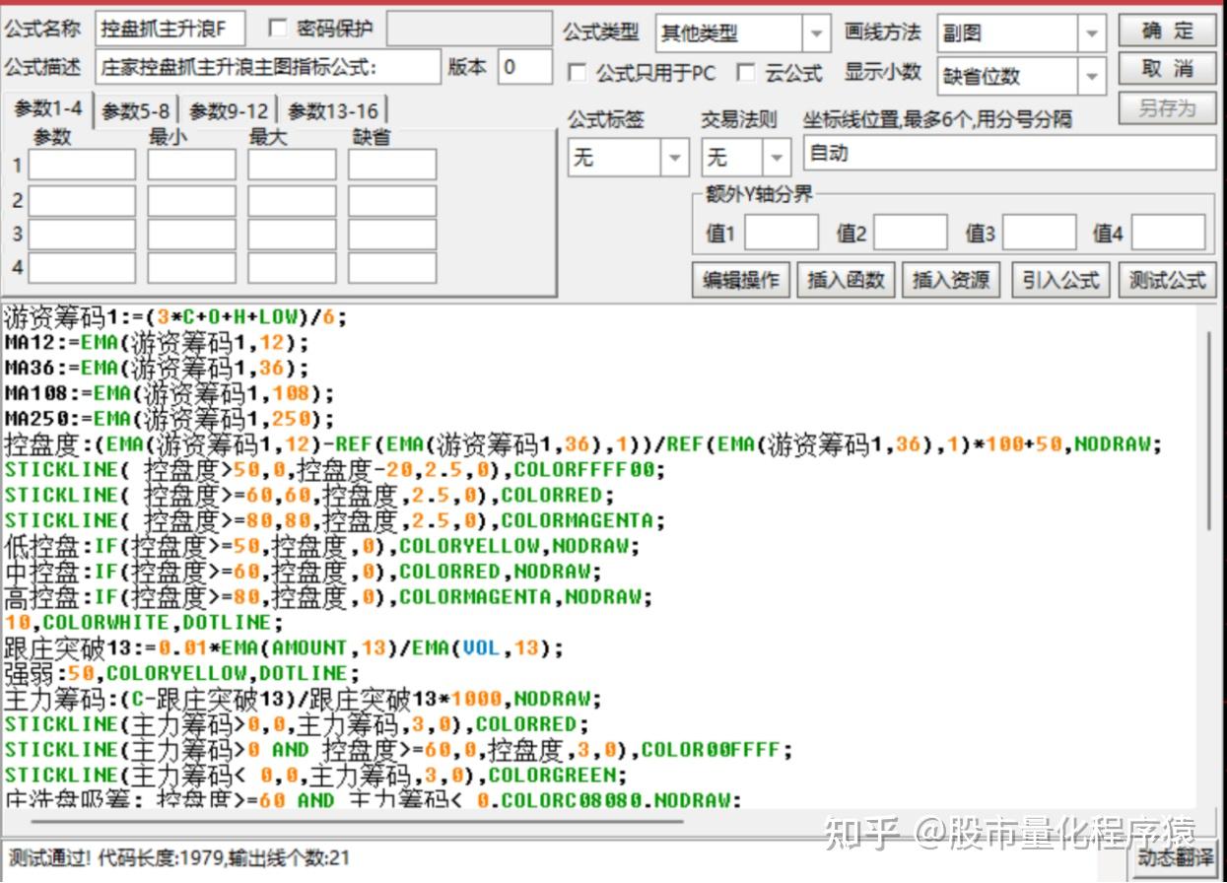Click row 2 最大 field
Viewport: 1227px width, 883px height.
click(x=292, y=201)
